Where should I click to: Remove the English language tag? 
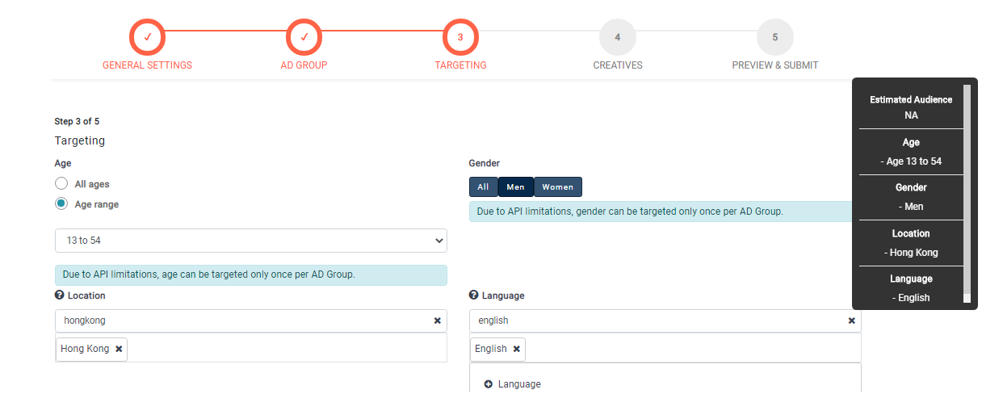516,349
